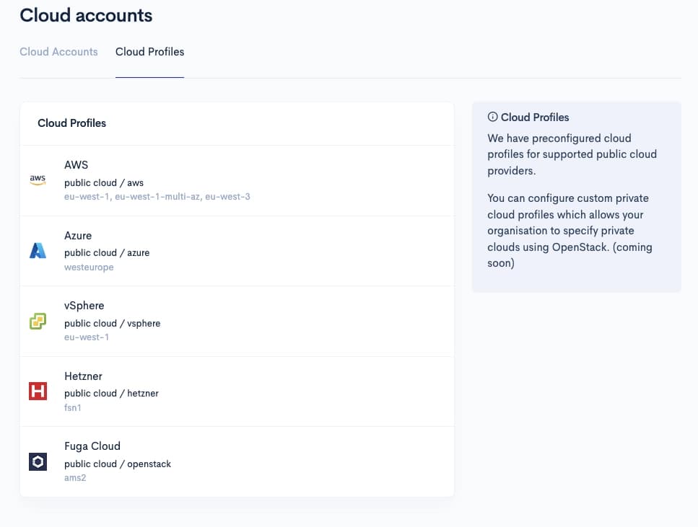
Task: Click the Cloud Profiles list card header
Action: click(x=71, y=123)
